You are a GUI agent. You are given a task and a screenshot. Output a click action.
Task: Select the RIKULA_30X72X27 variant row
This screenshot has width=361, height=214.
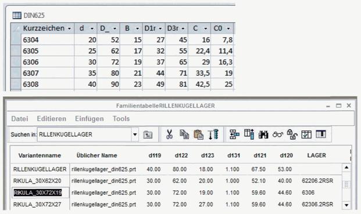37,204
